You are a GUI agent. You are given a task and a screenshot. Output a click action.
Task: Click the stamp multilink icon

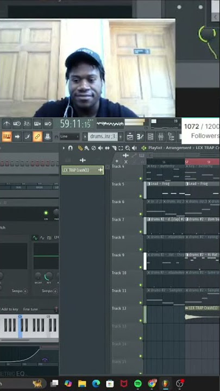click(48, 136)
